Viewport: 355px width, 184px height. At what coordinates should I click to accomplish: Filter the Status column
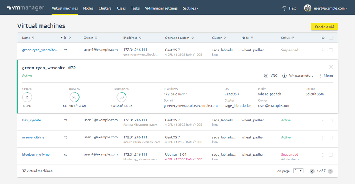click(x=293, y=38)
